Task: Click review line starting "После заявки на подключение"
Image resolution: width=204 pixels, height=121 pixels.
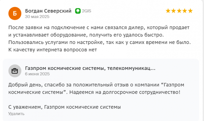Action: pyautogui.click(x=99, y=28)
